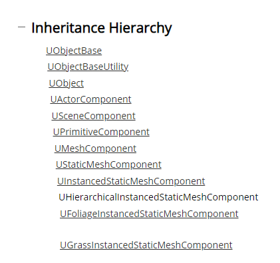This screenshot has width=280, height=263.
Task: Go to the UObject class page
Action: click(67, 83)
